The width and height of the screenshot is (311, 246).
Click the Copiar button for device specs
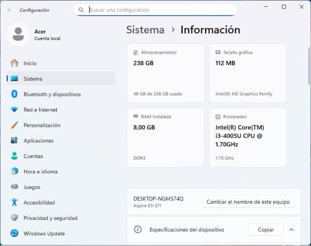coord(266,230)
